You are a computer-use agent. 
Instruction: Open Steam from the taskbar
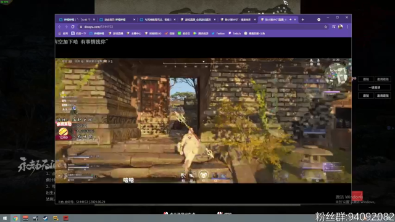(x=45, y=218)
